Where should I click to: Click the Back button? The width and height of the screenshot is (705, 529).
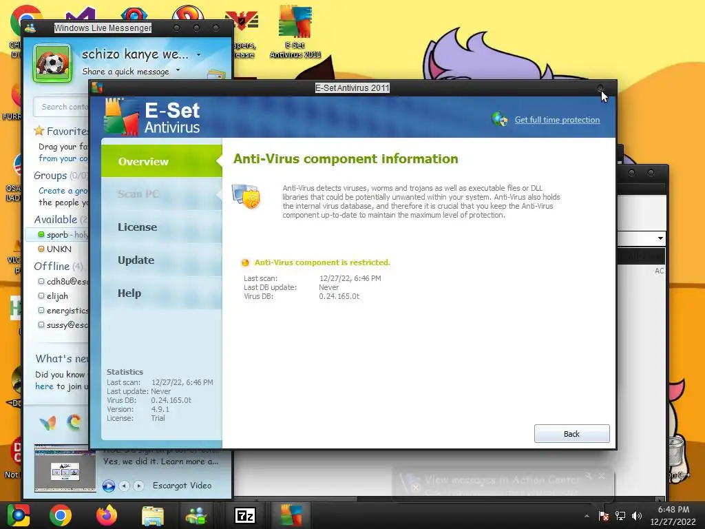(x=571, y=434)
